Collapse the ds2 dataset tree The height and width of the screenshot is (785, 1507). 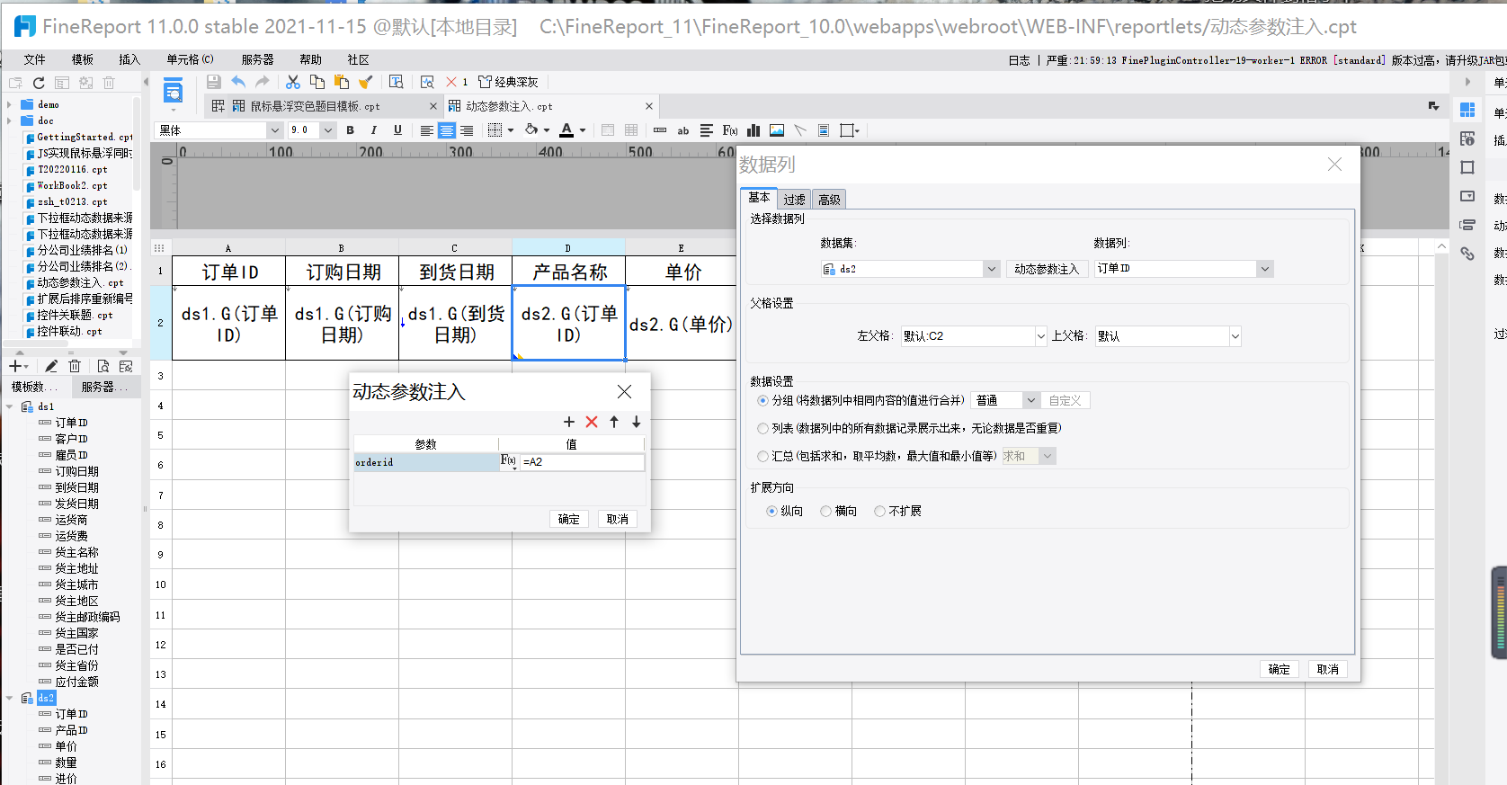pyautogui.click(x=10, y=698)
